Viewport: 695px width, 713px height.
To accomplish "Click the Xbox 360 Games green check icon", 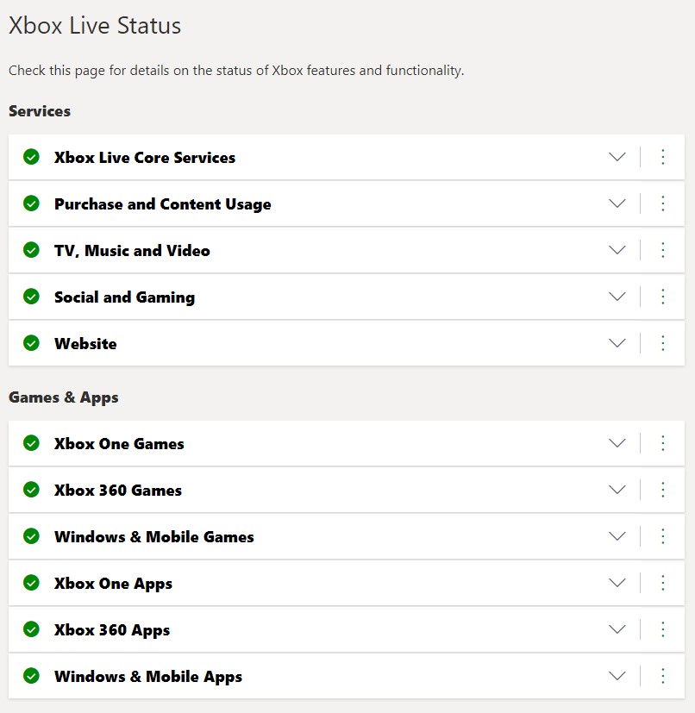I will 31,490.
